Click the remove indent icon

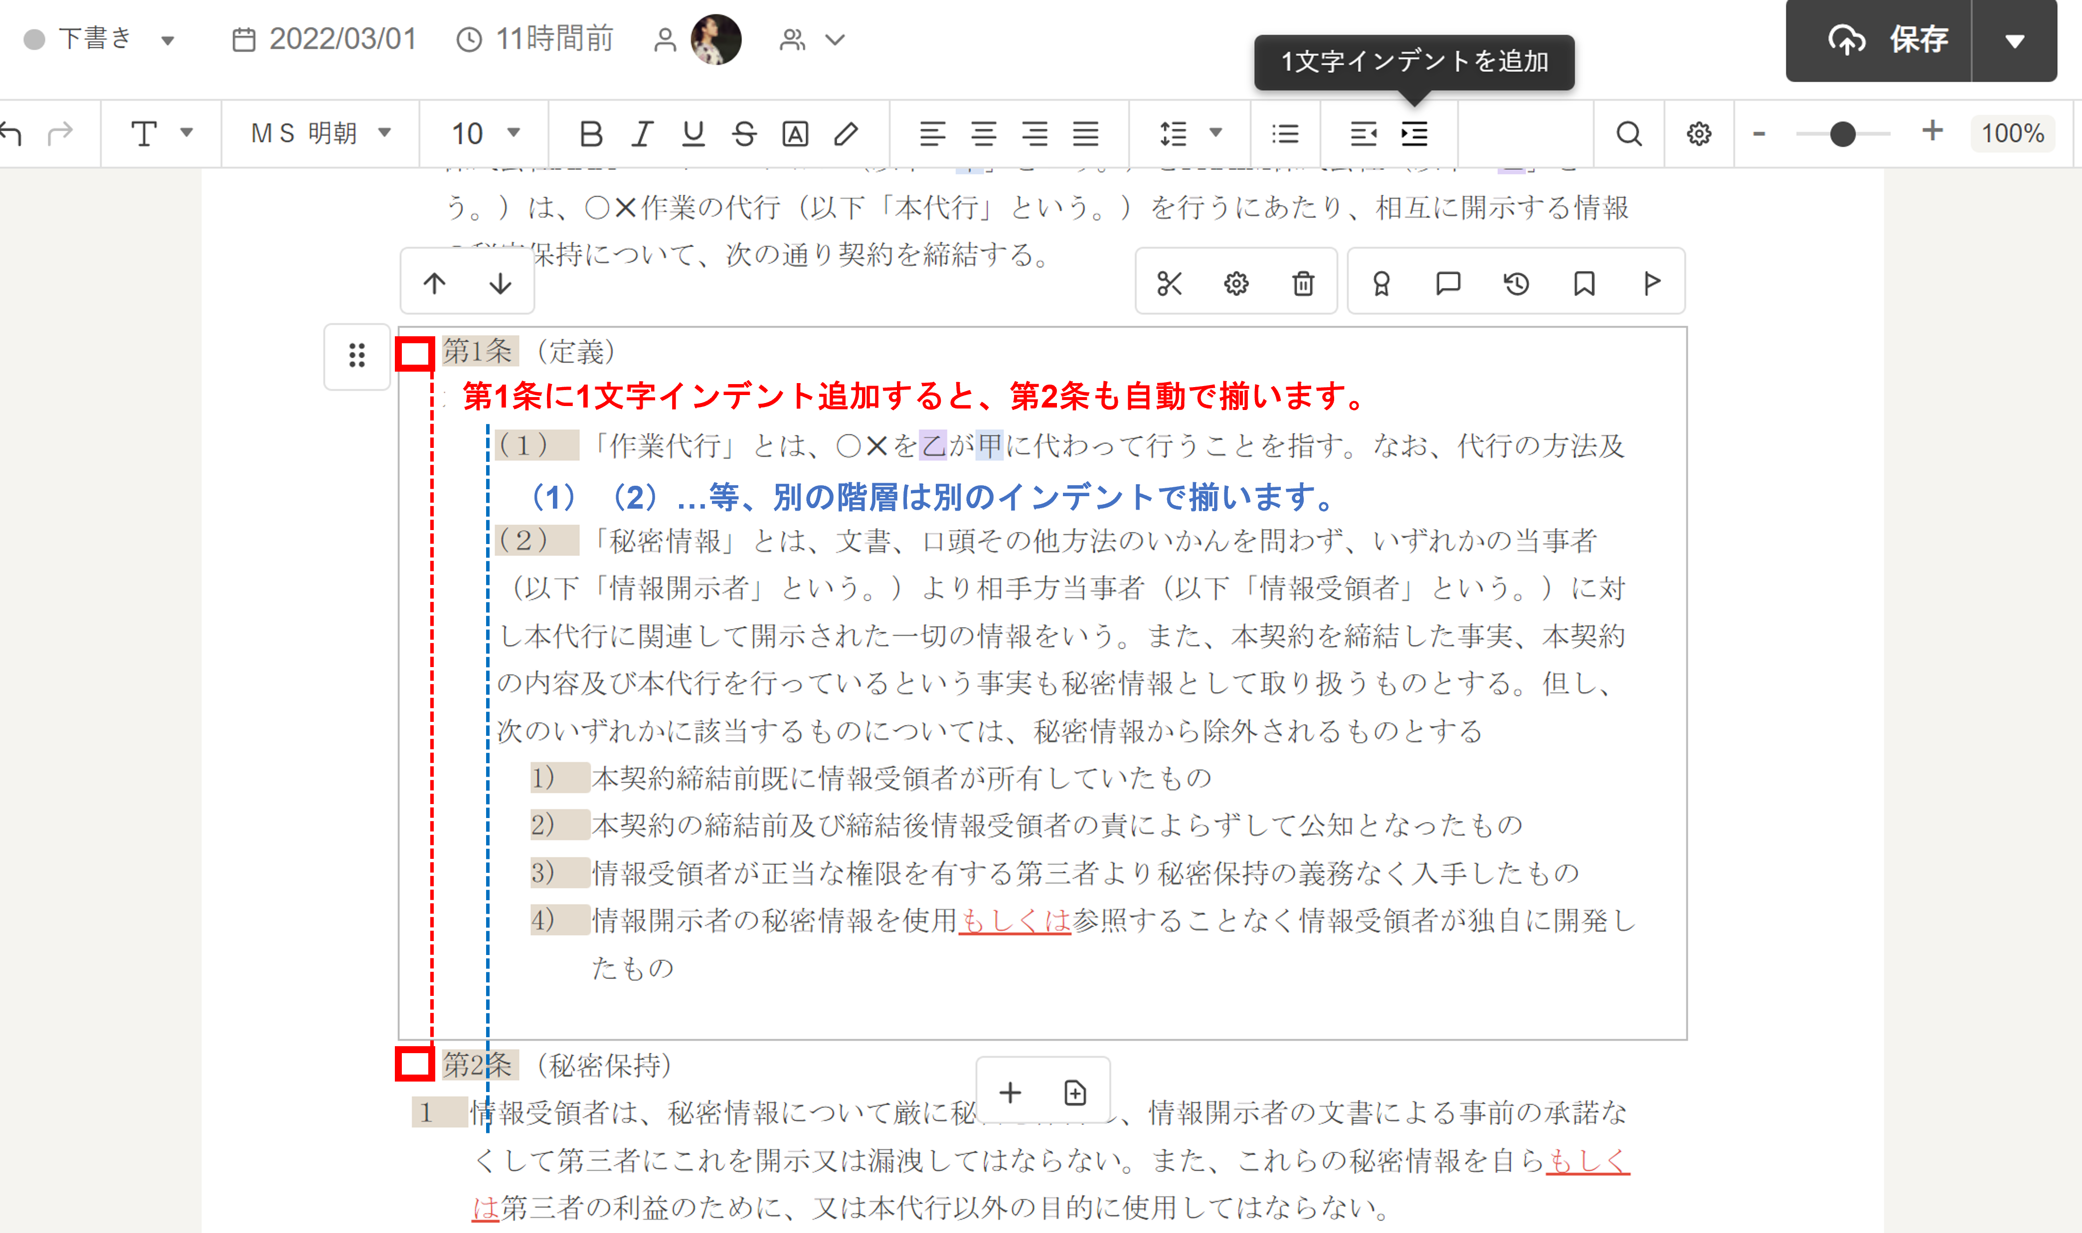click(1363, 134)
